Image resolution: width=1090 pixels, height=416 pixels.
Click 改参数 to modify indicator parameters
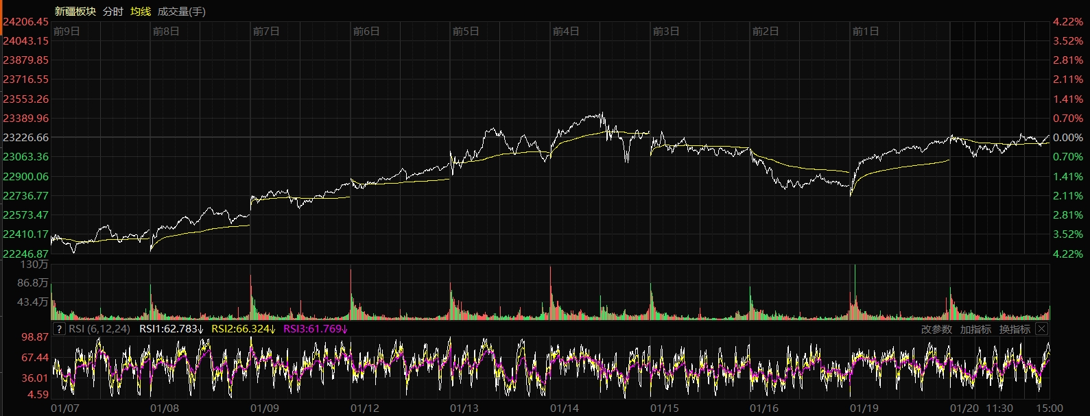coord(936,330)
